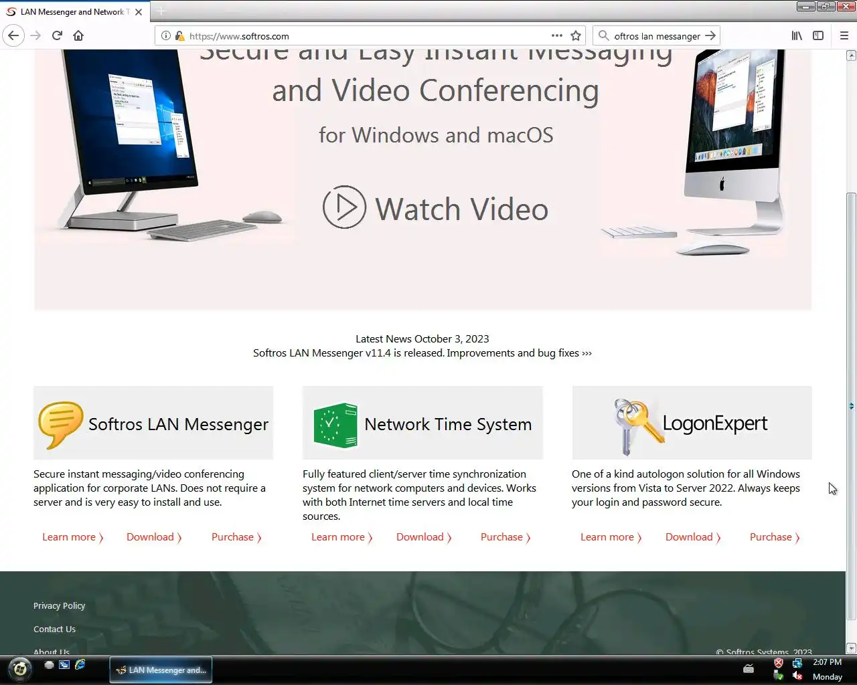Click the LogonExpert heading
857x685 pixels.
(715, 423)
